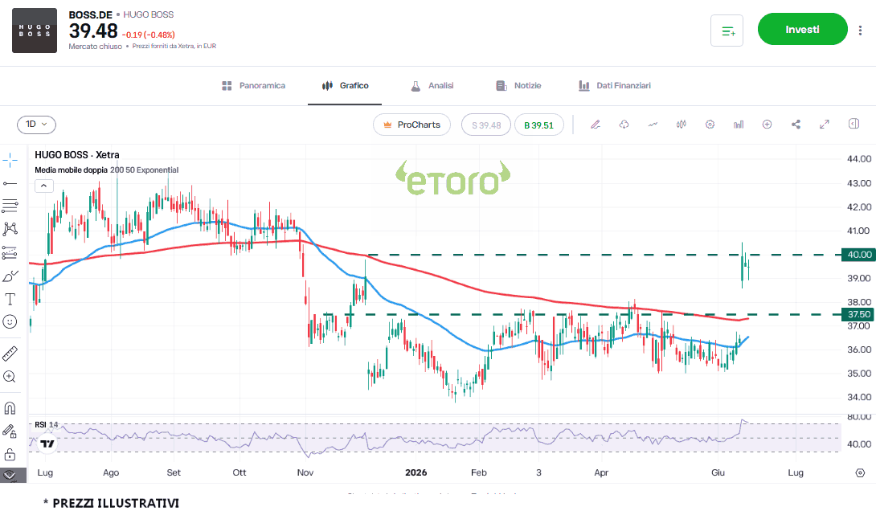Open the line chart style icon

[653, 125]
